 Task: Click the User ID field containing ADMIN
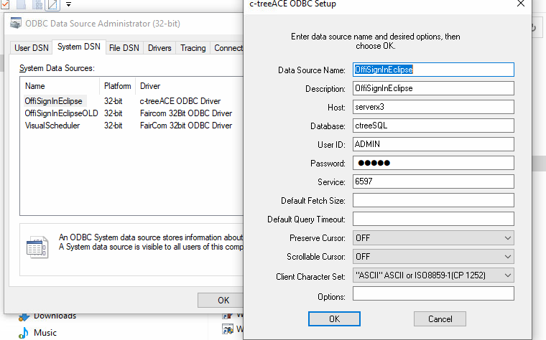pos(433,144)
